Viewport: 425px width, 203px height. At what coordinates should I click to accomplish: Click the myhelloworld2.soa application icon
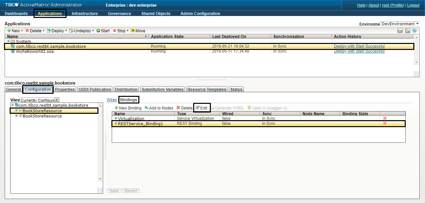pos(13,51)
